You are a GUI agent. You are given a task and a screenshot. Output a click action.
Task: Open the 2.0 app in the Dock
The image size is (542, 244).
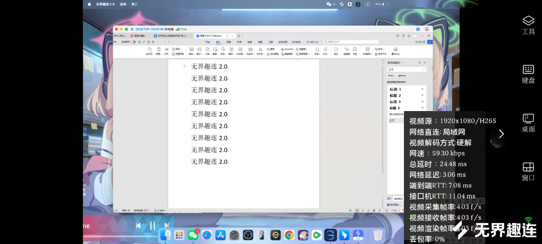[x=358, y=235]
